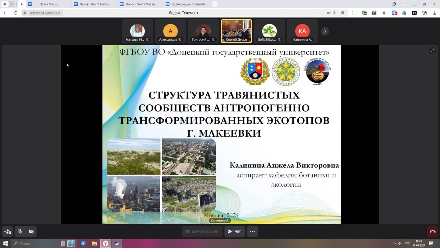
Task: Click the microphone permission icon in address bar
Action: pyautogui.click(x=335, y=13)
